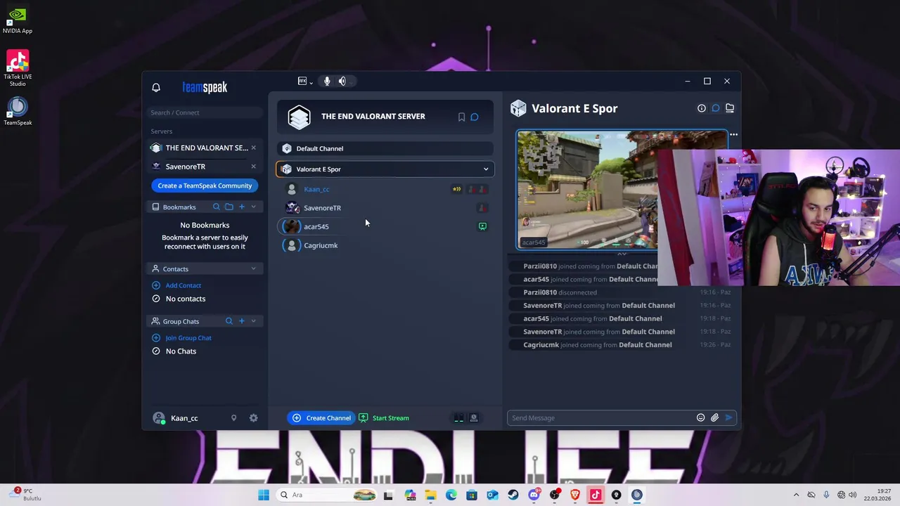This screenshot has width=900, height=506.
Task: Open the channel files folder icon
Action: tap(730, 108)
